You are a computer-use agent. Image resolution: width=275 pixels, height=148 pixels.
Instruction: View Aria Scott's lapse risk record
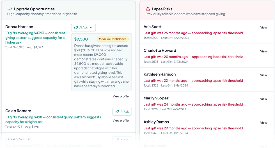click(263, 28)
